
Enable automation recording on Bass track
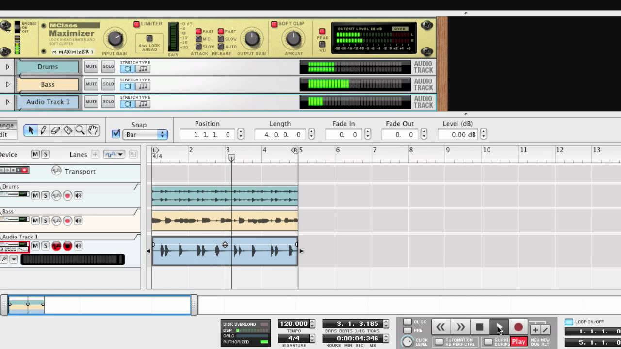(56, 221)
